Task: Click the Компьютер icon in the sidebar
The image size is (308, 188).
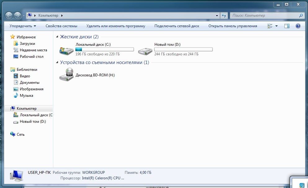Action: [13, 108]
